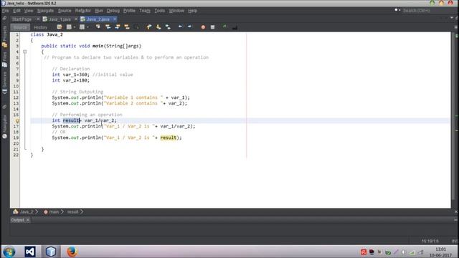The height and width of the screenshot is (258, 459).
Task: Toggle Highlight Search icon
Action: pos(127,27)
